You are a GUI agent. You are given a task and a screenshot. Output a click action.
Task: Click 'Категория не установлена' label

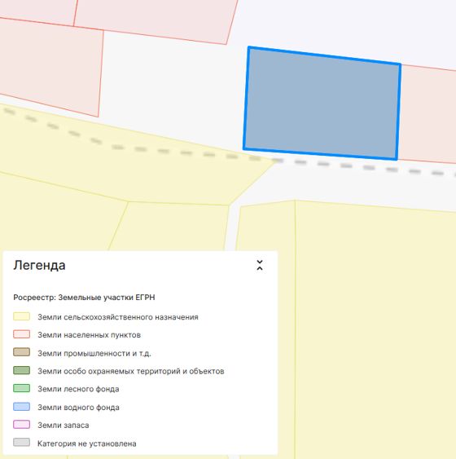87,444
